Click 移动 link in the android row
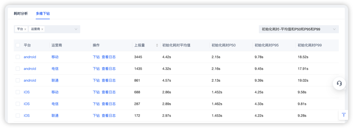The width and height of the screenshot is (353, 128). 55,57
